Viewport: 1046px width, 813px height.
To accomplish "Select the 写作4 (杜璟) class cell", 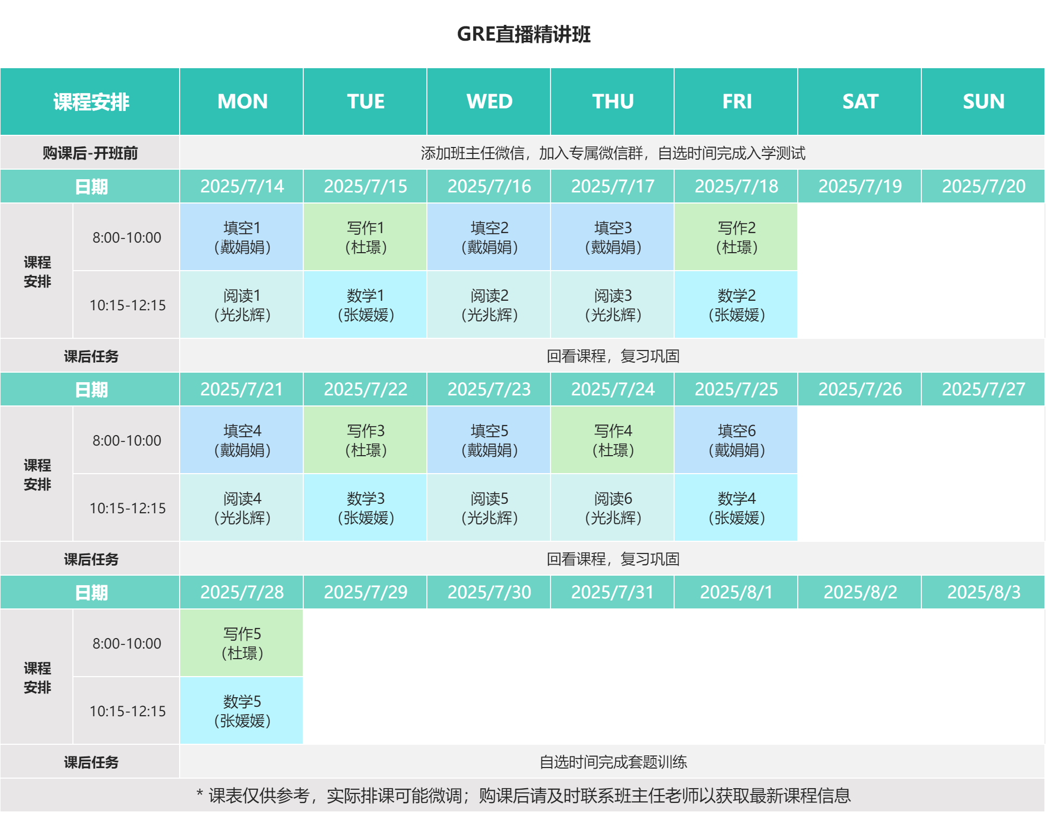I will [613, 440].
